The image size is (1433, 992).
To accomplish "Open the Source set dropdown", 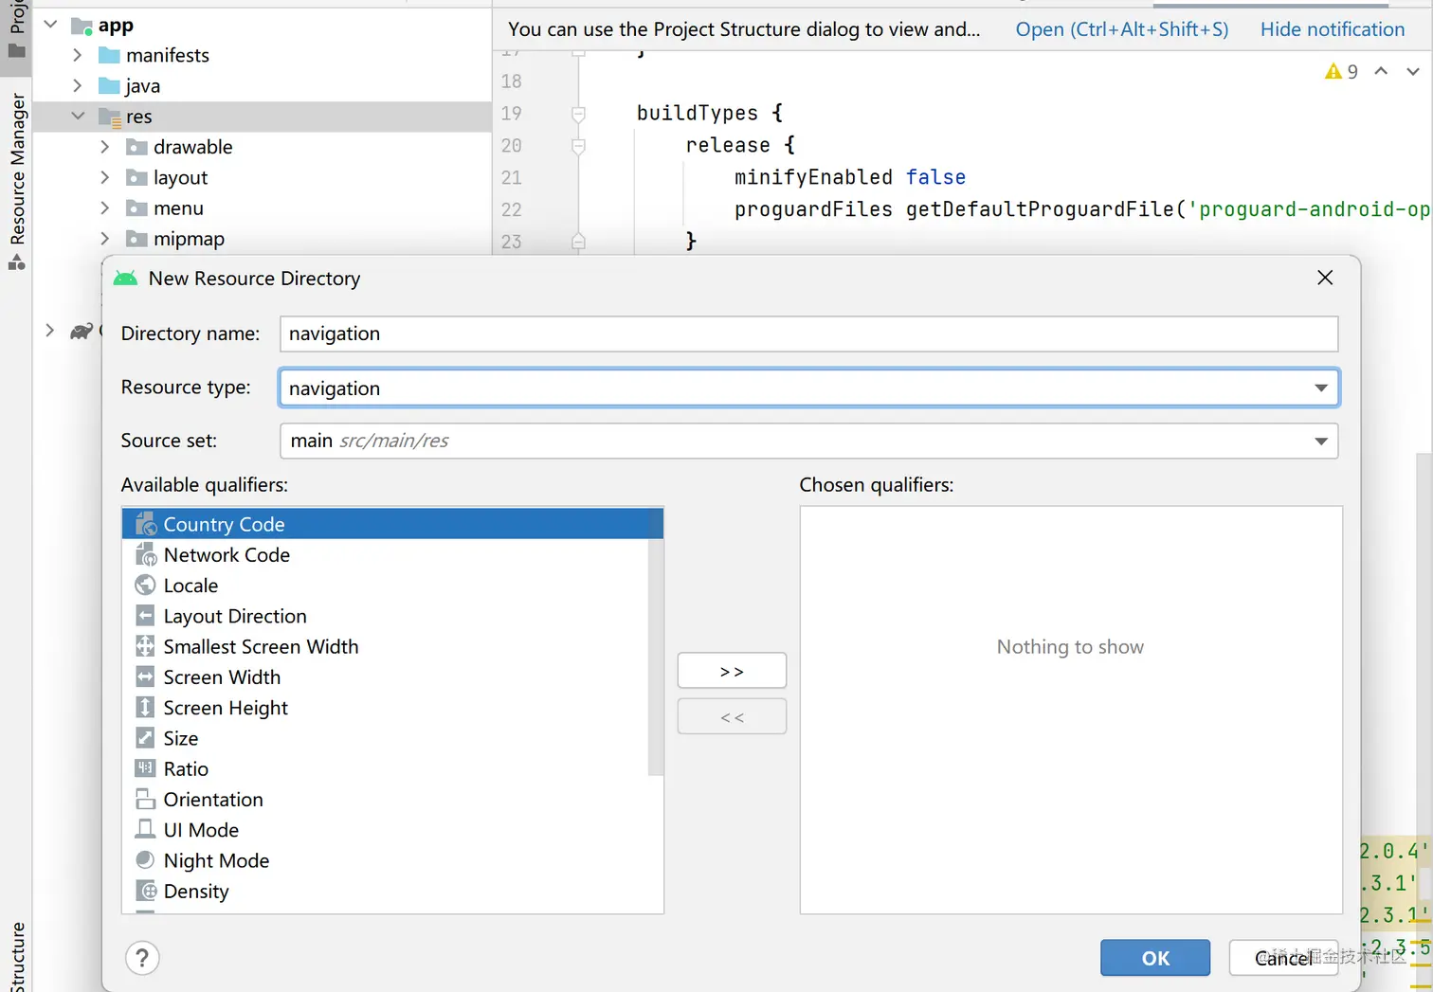I will (1320, 442).
